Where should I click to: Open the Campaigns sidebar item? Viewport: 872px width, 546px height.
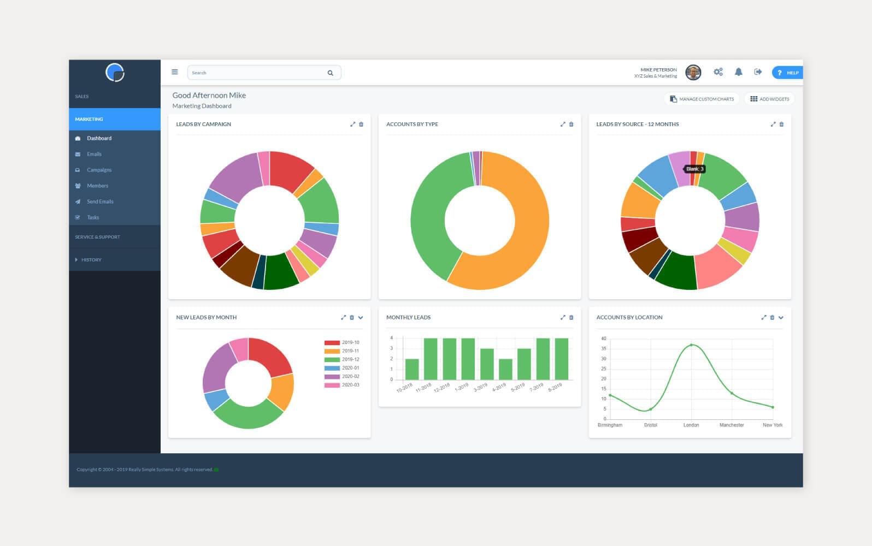(99, 170)
